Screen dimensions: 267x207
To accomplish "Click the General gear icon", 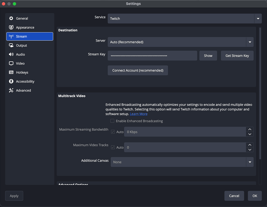I will coord(11,19).
